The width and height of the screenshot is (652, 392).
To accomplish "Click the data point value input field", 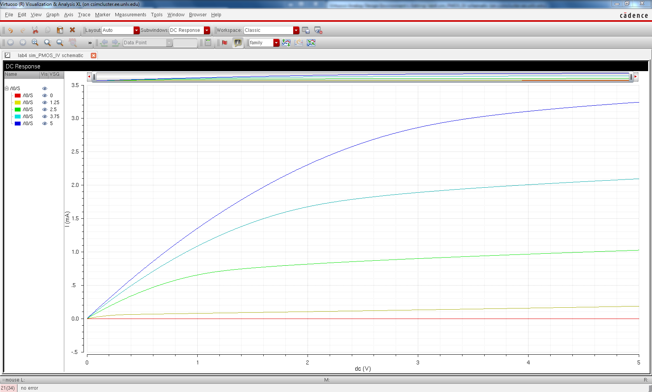I will [x=185, y=43].
